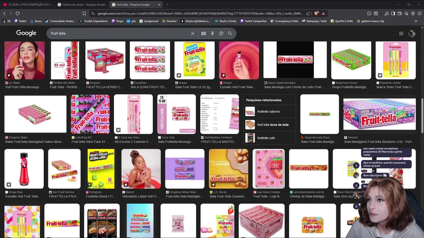
Task: Click the Google logo
Action: tap(26, 33)
